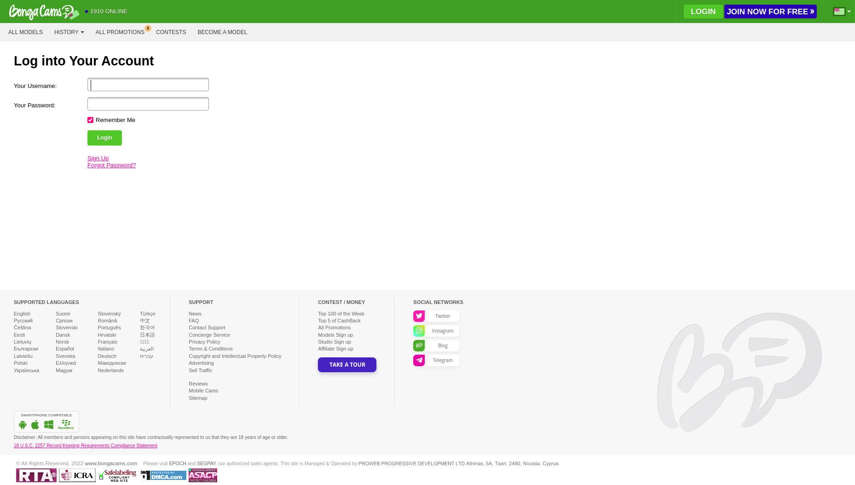
Task: Open Become a Model page
Action: 222,32
